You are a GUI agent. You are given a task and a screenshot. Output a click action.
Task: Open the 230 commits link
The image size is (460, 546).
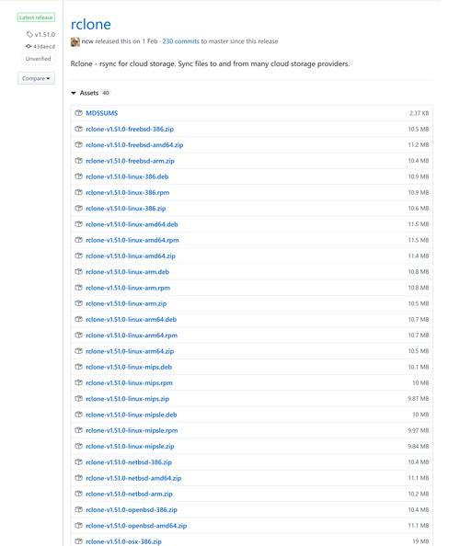tap(180, 41)
